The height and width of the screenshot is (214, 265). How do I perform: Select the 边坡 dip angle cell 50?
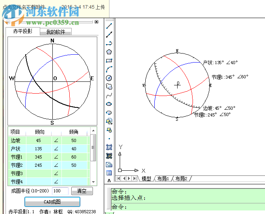tap(74, 140)
